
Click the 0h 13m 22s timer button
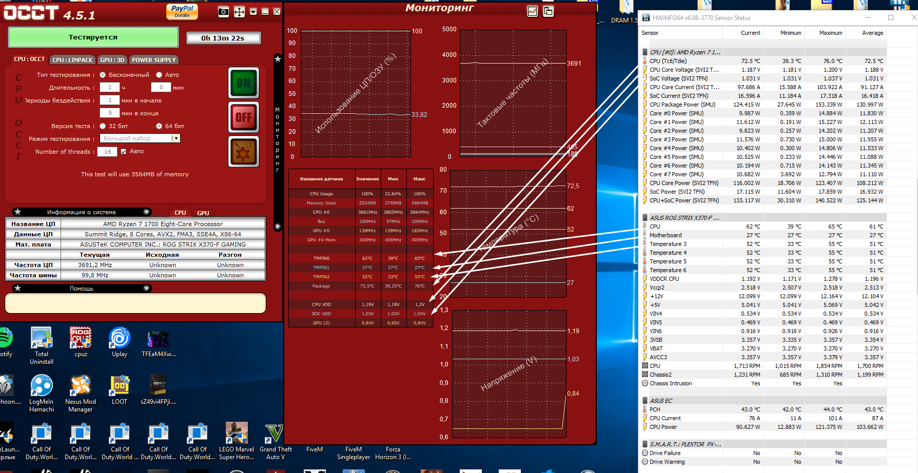(223, 38)
